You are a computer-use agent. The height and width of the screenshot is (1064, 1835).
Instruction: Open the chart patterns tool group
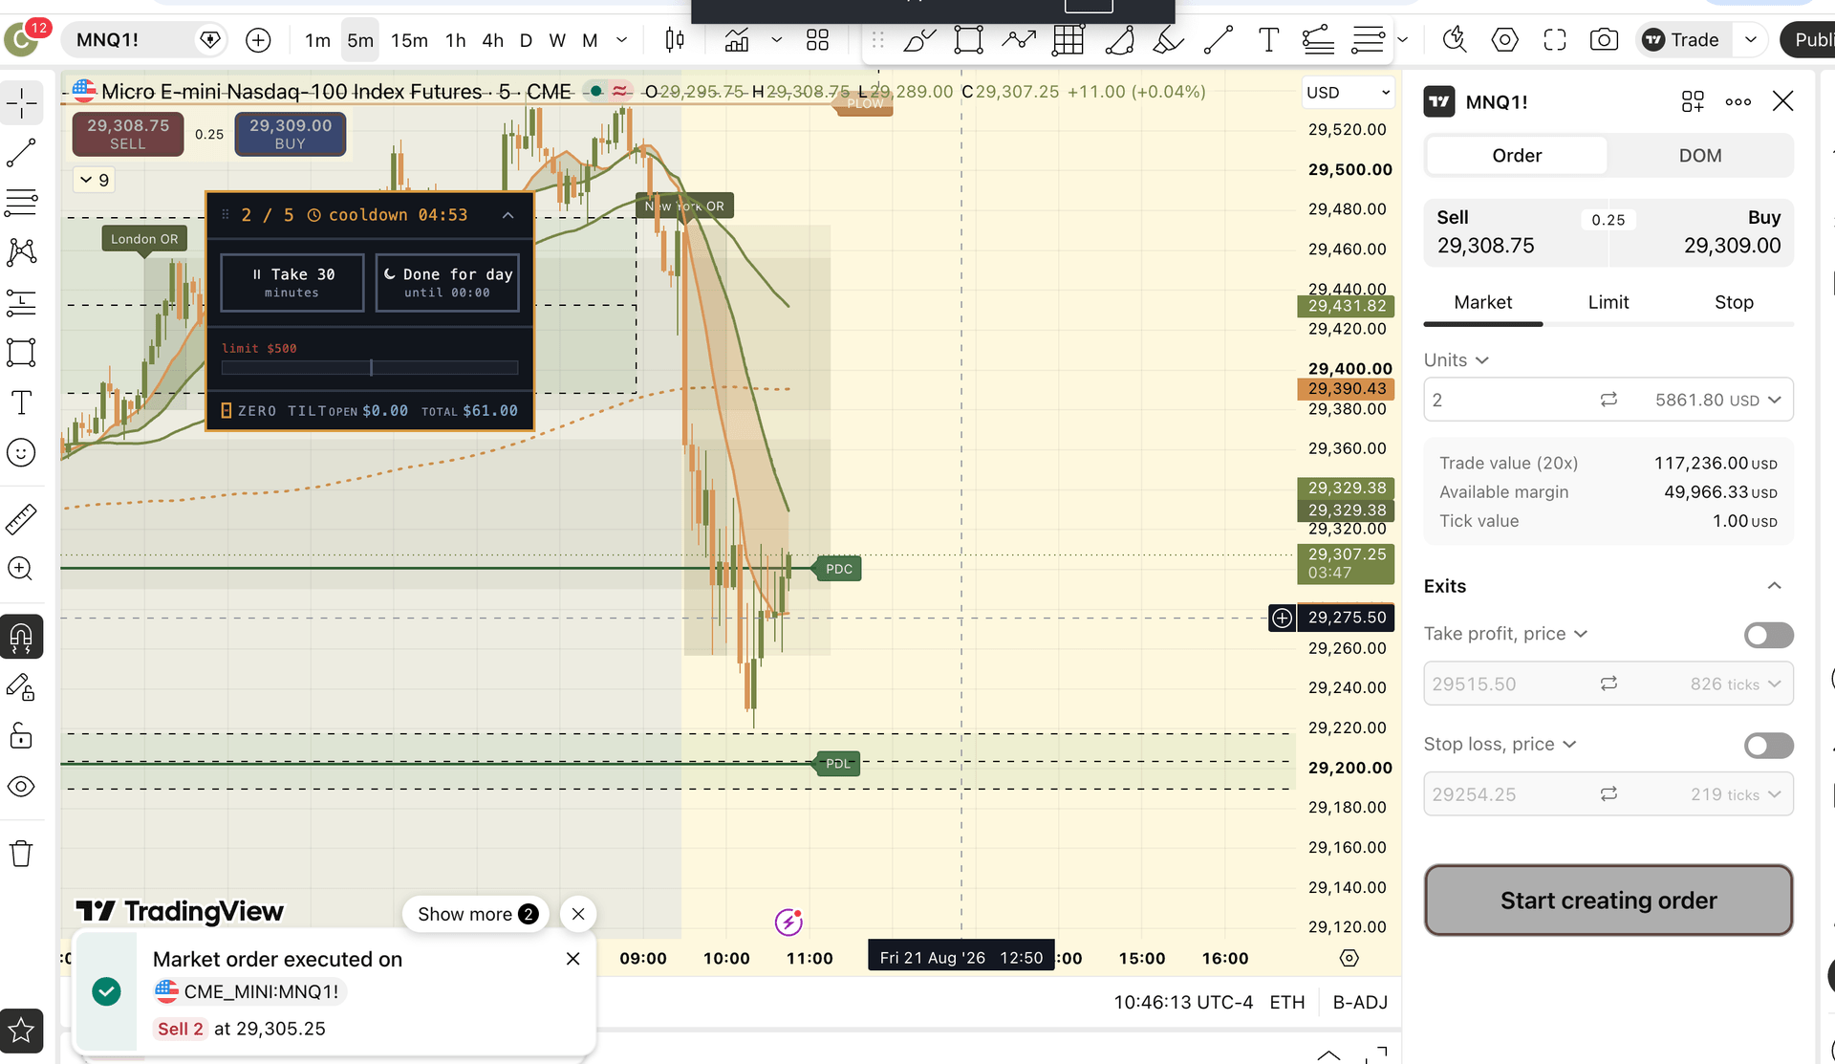coord(21,252)
